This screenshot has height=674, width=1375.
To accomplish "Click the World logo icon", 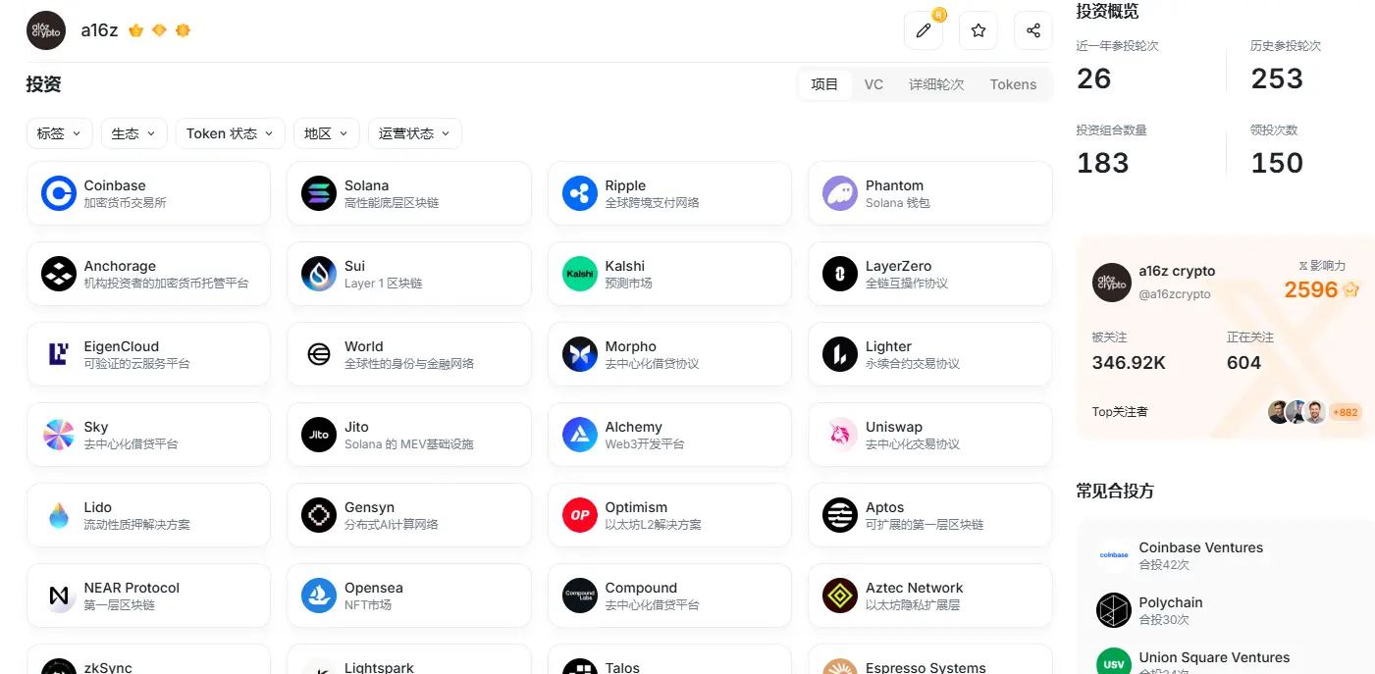I will [x=319, y=354].
